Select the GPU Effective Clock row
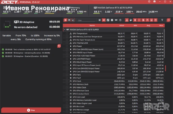 [114, 91]
